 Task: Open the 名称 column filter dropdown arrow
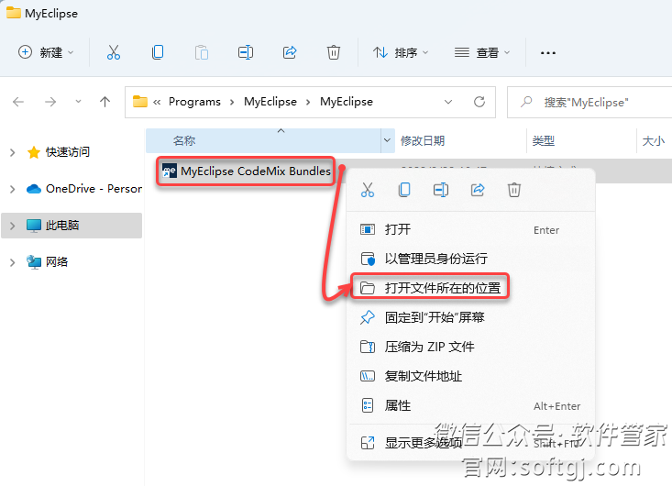[387, 140]
